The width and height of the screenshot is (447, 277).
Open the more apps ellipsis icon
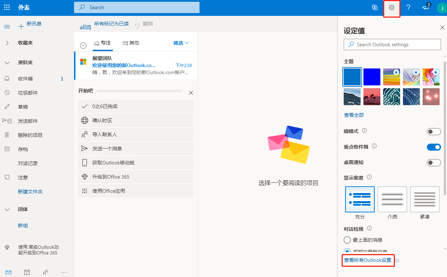(x=63, y=272)
